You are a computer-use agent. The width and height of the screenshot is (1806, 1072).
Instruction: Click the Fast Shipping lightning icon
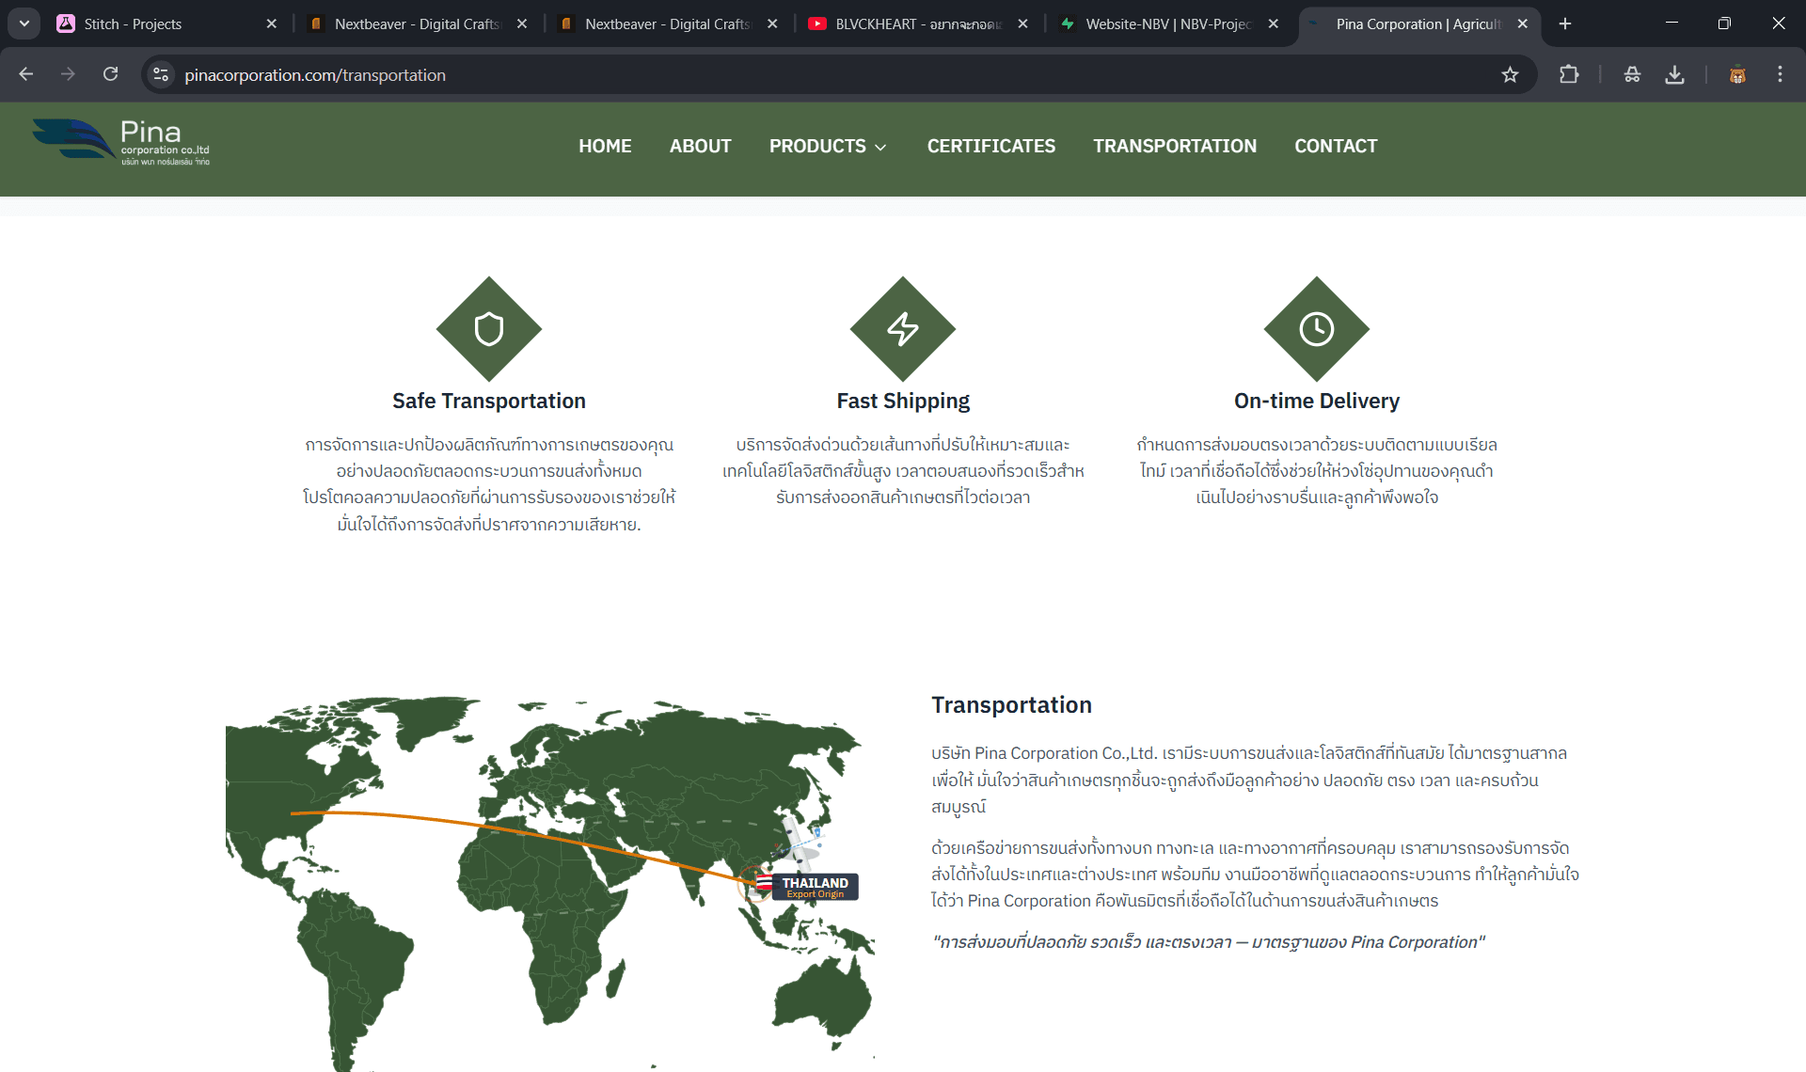click(902, 329)
